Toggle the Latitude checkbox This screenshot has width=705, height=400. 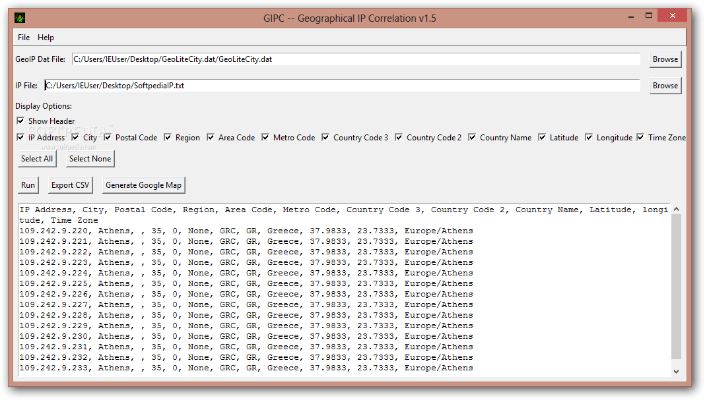pyautogui.click(x=542, y=137)
